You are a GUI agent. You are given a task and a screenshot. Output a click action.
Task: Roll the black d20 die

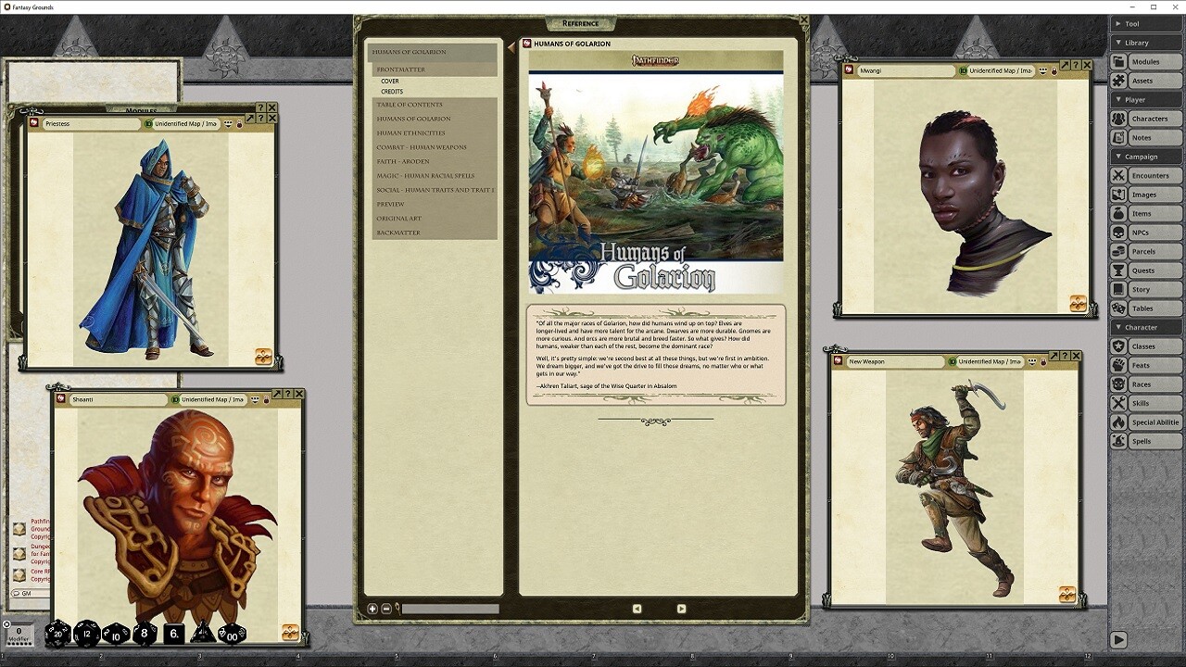click(x=57, y=634)
